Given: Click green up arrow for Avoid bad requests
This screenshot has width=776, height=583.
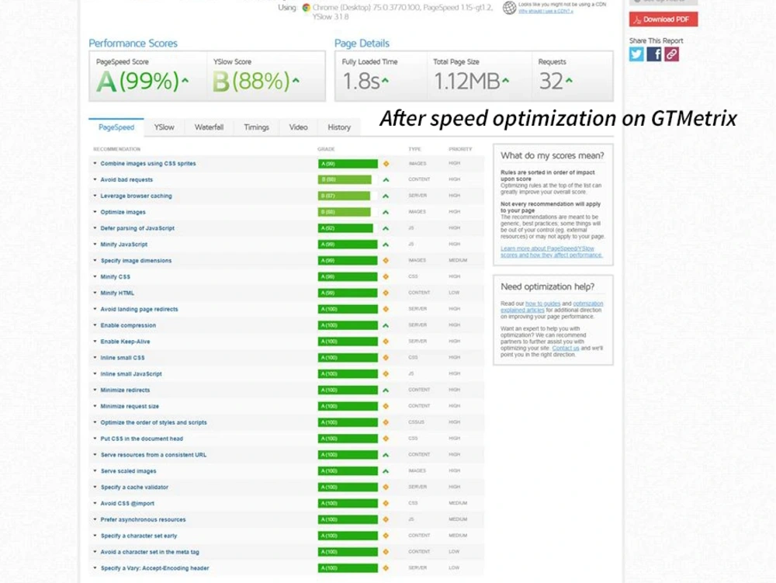Looking at the screenshot, I should click(386, 180).
